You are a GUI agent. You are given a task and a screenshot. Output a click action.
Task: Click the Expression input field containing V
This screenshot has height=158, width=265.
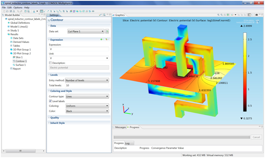pyautogui.click(x=79, y=49)
